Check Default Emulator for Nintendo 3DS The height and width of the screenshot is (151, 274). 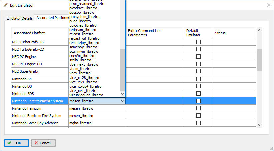point(198,94)
